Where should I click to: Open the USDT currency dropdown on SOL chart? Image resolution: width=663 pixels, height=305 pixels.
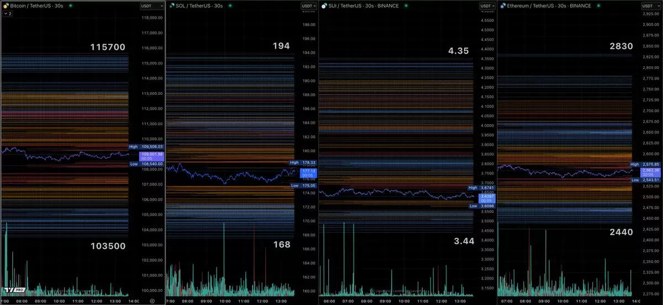[x=310, y=6]
